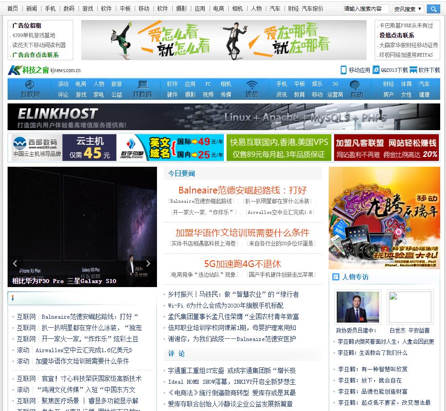Select 运营商 in blue navigation bar
The image size is (446, 411).
click(335, 95)
